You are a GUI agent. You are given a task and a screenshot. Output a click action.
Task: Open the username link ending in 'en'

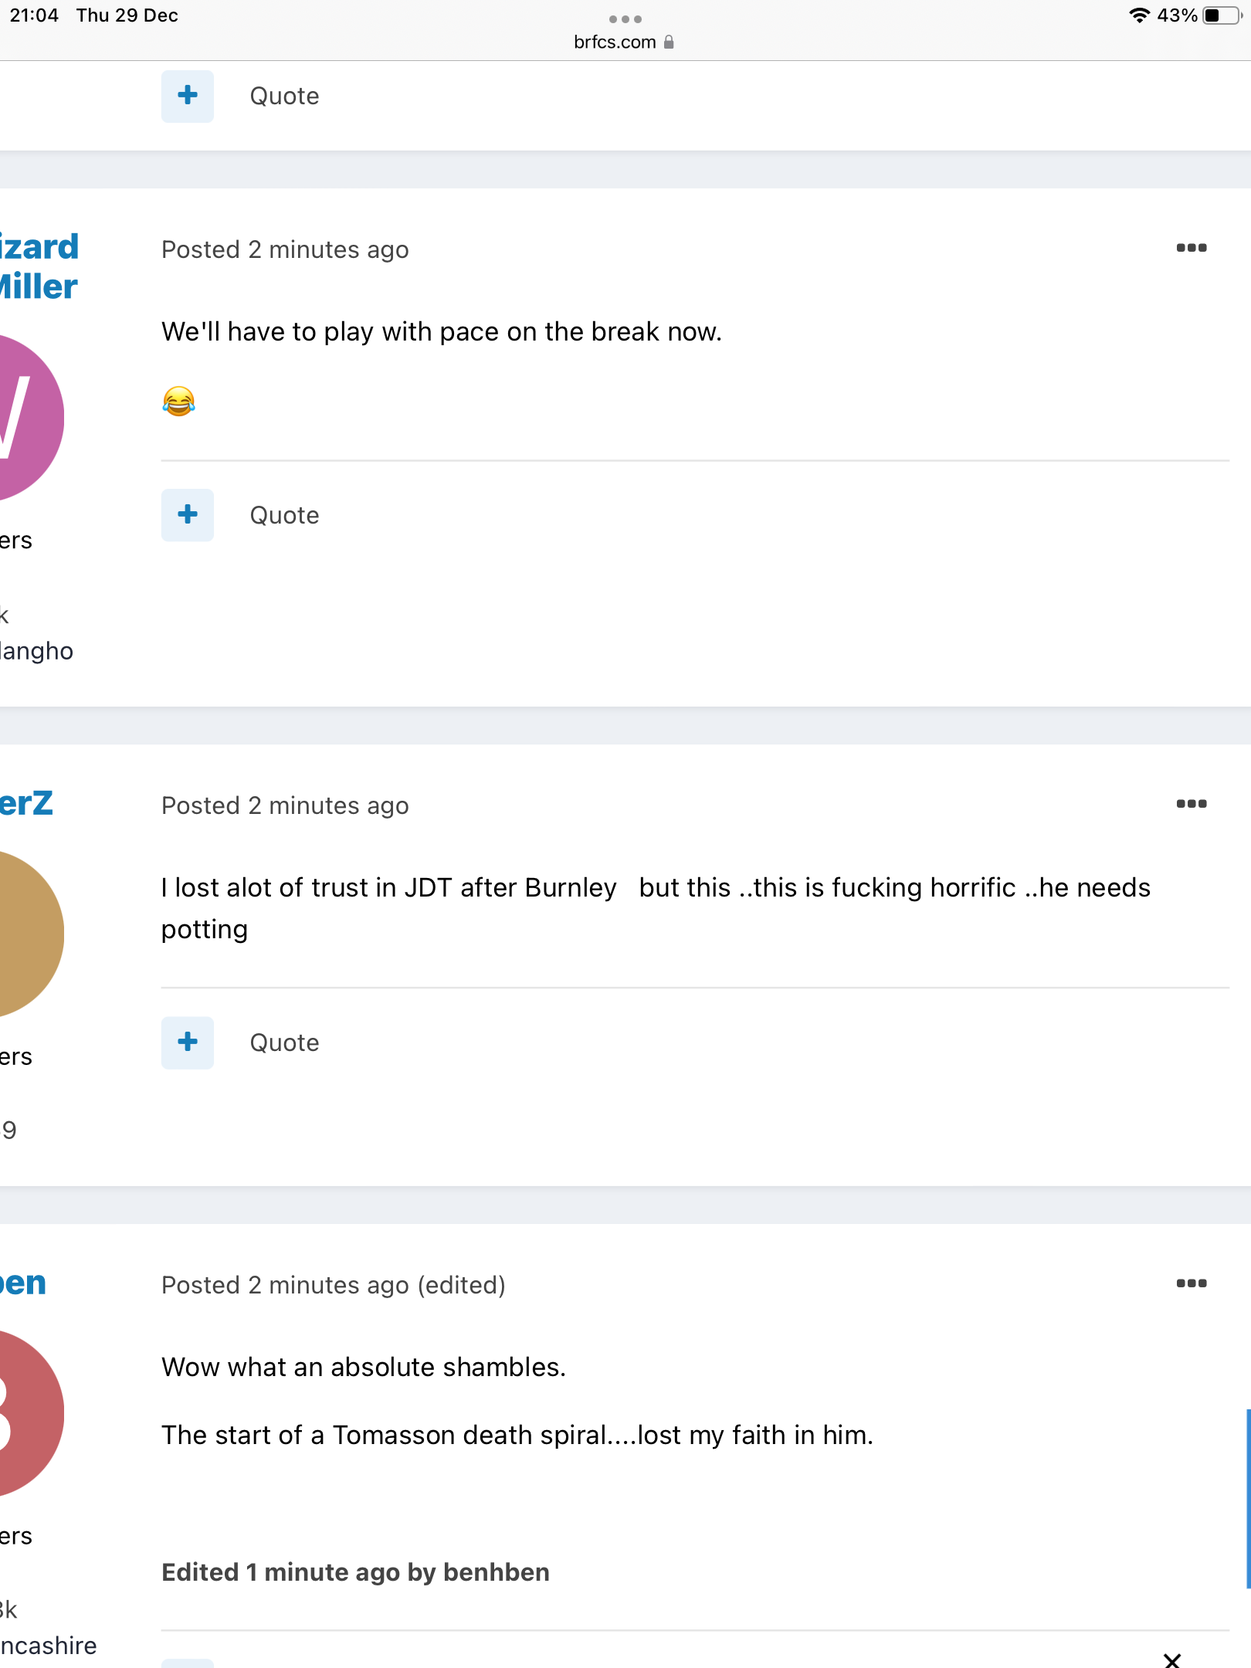tap(23, 1283)
